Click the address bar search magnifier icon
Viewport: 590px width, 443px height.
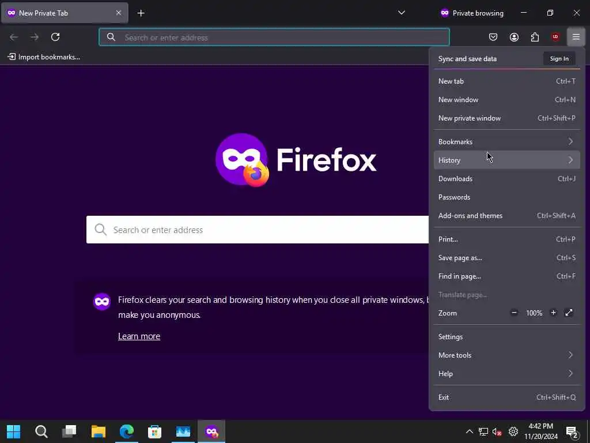click(x=111, y=37)
